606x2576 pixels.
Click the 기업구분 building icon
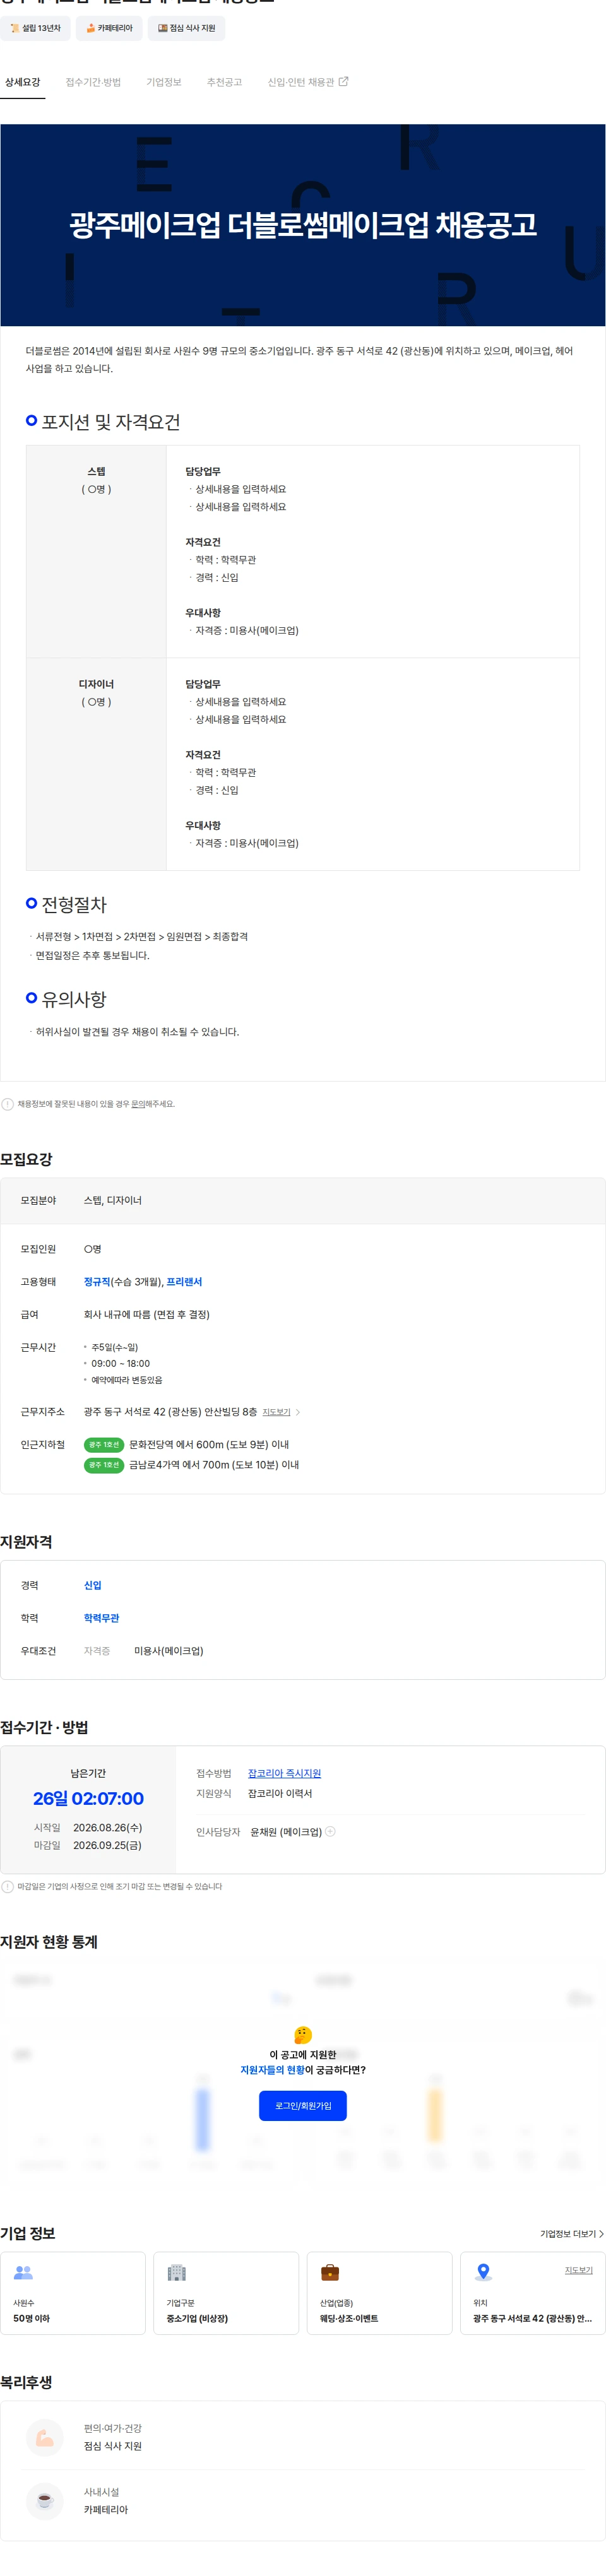[x=177, y=2273]
